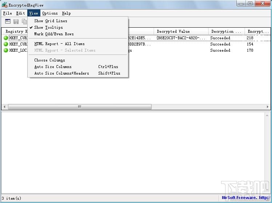The width and height of the screenshot is (272, 203).
Task: Open the Edit menu
Action: (20, 13)
